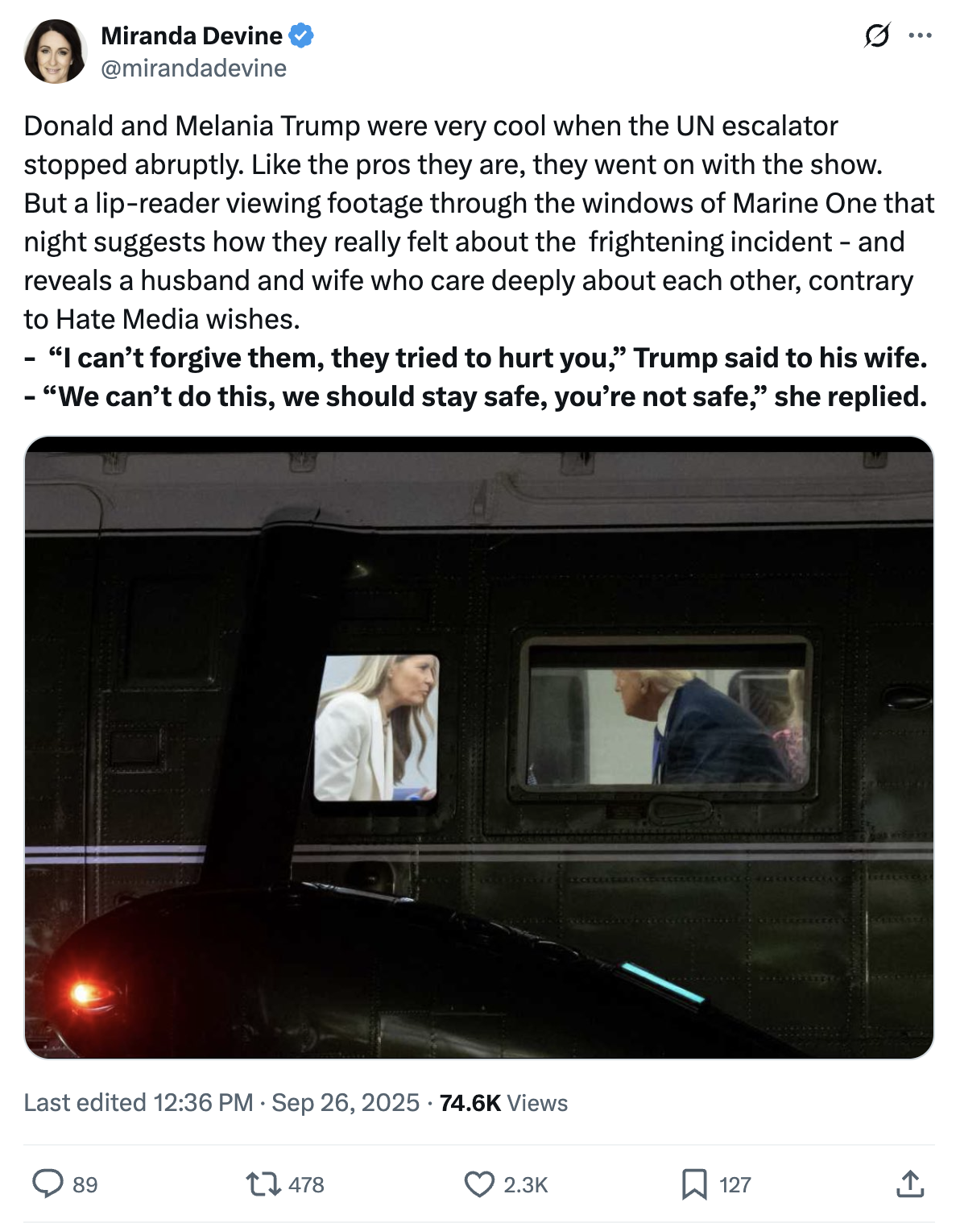Open the @mirandadevine handle link
The height and width of the screenshot is (1223, 960).
193,68
